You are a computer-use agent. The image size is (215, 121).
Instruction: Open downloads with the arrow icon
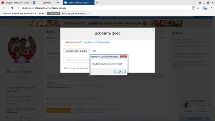[x=211, y=8]
